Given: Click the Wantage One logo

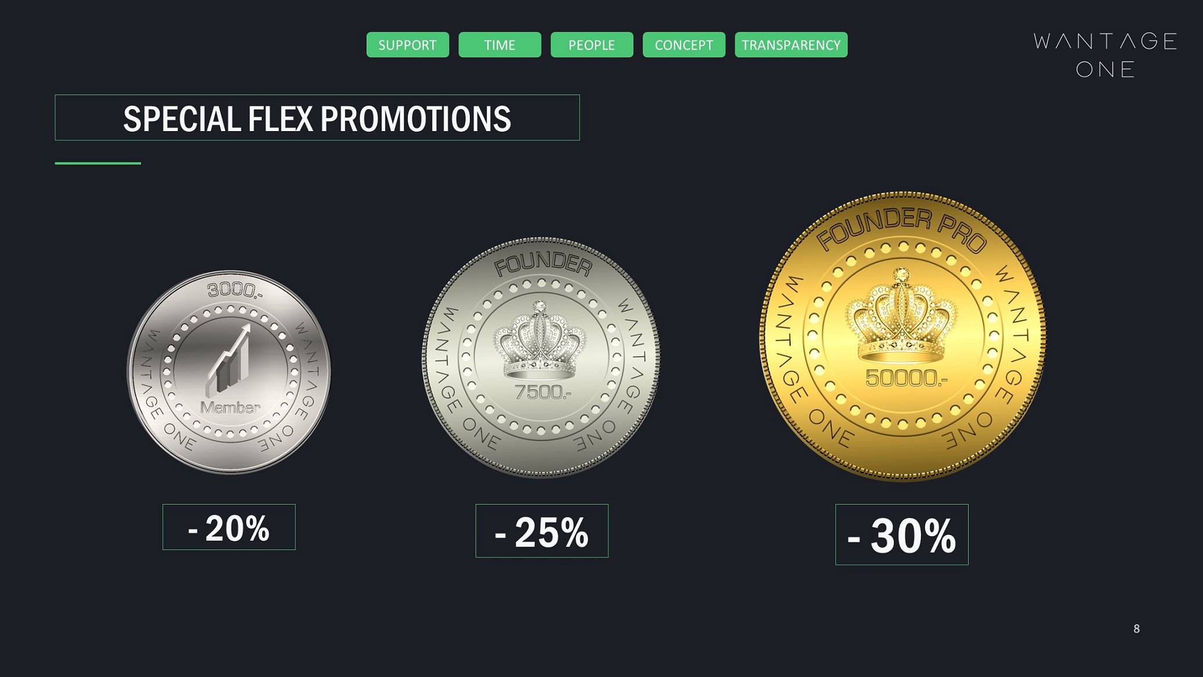Looking at the screenshot, I should click(x=1105, y=55).
